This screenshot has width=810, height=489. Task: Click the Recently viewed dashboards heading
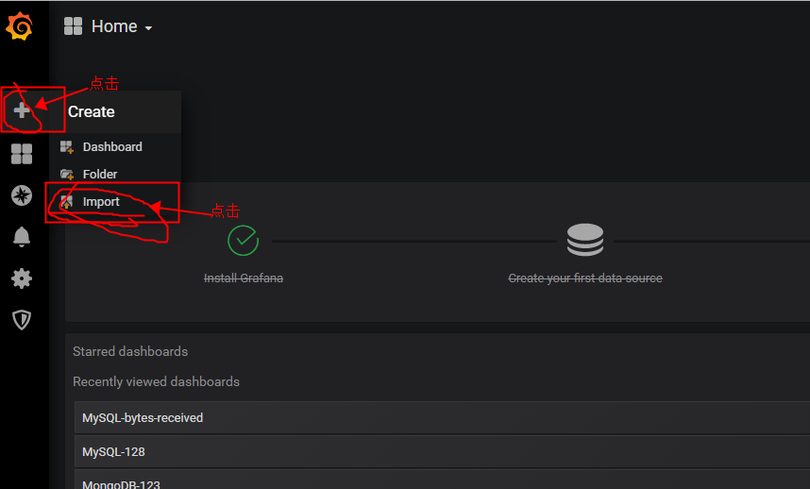tap(156, 381)
